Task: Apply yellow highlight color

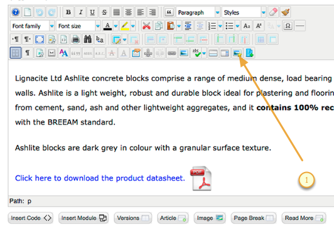Action: click(x=124, y=26)
